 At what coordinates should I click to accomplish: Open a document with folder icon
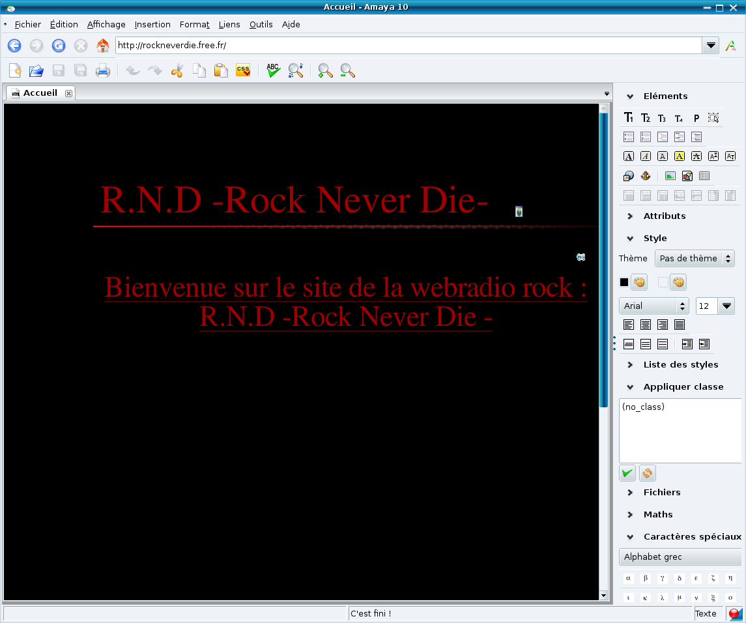coord(36,70)
